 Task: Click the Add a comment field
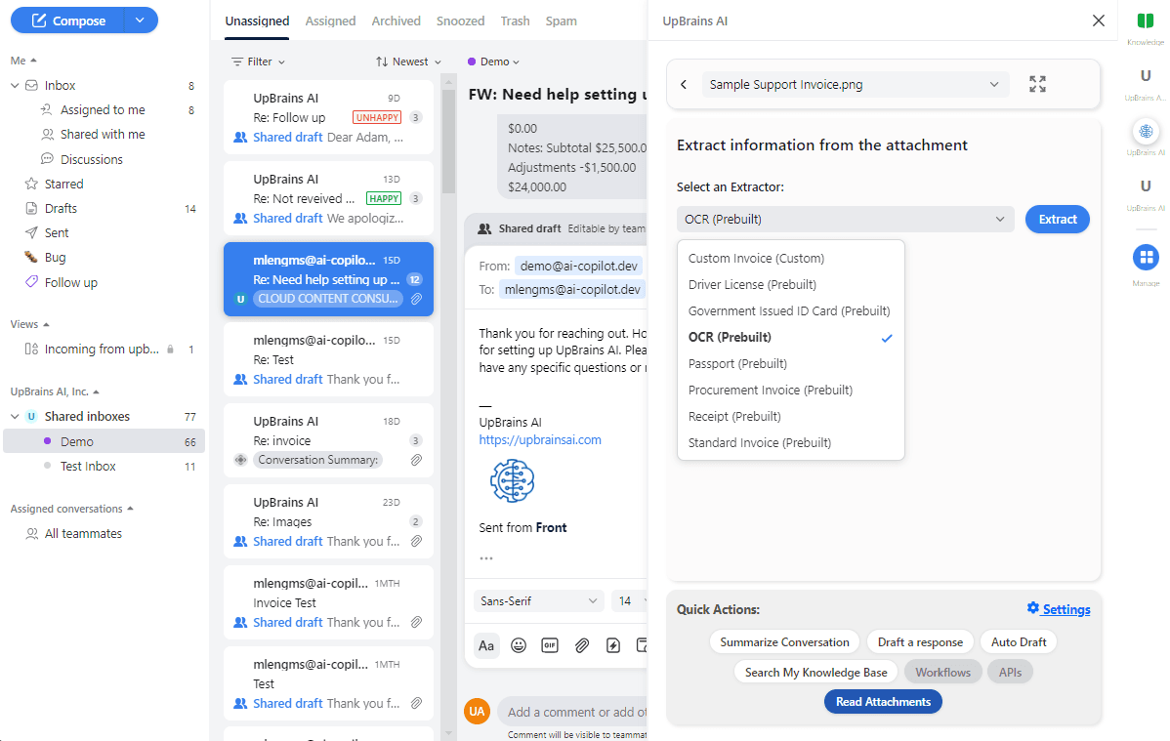pos(572,712)
